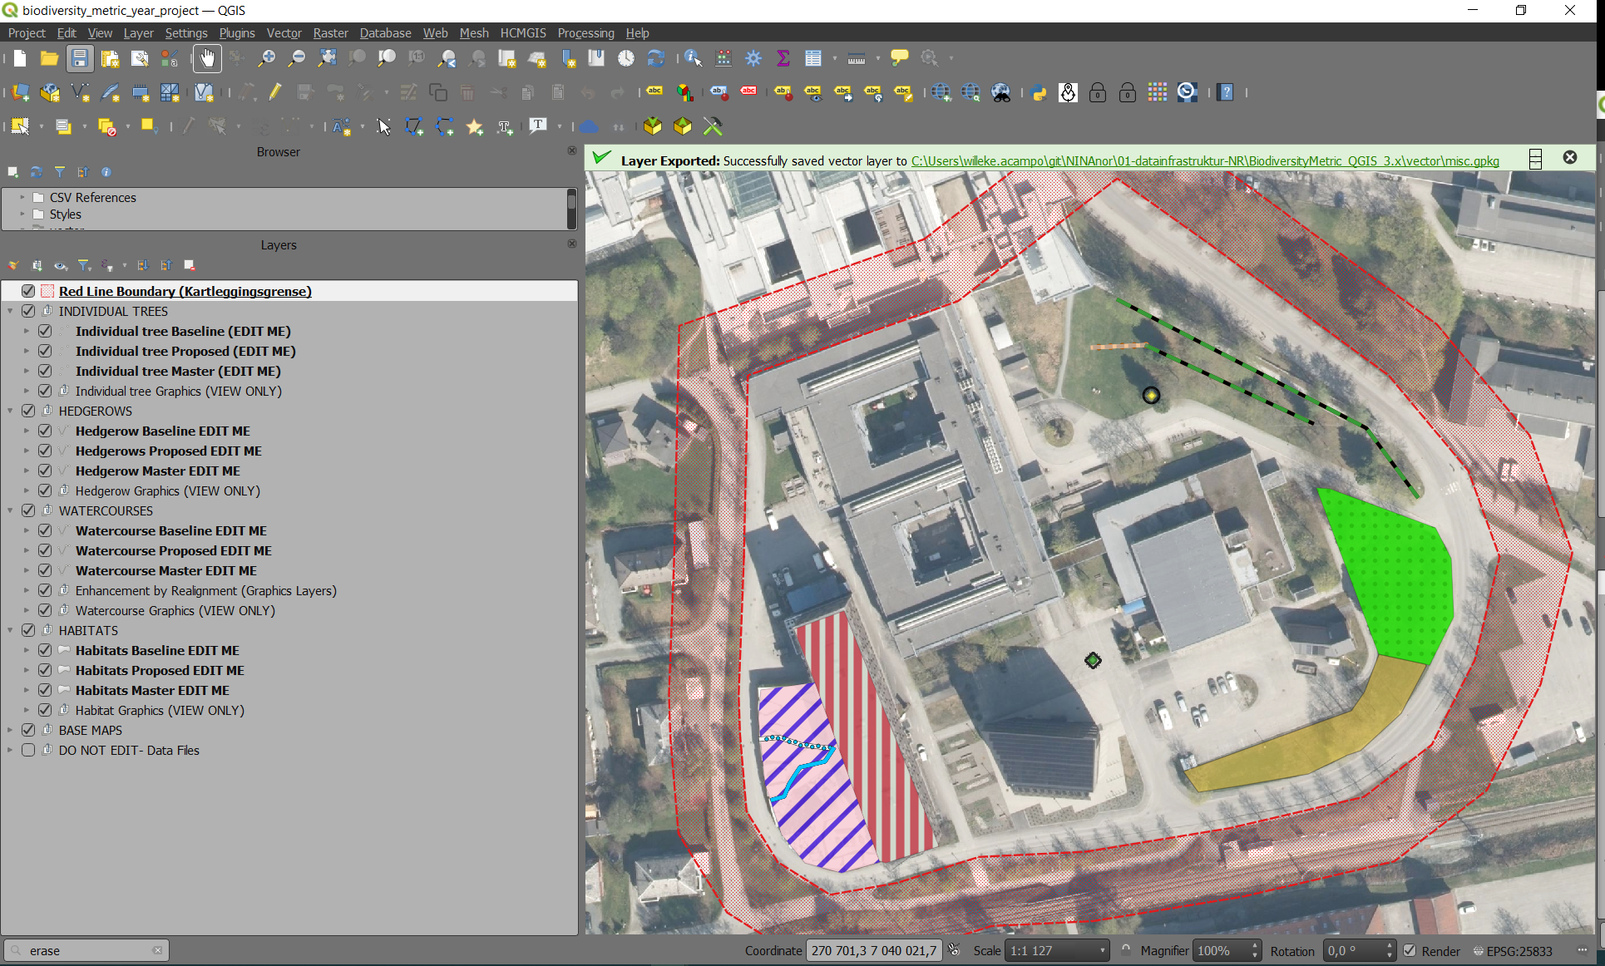Expand the BASE MAPS group

(x=10, y=730)
